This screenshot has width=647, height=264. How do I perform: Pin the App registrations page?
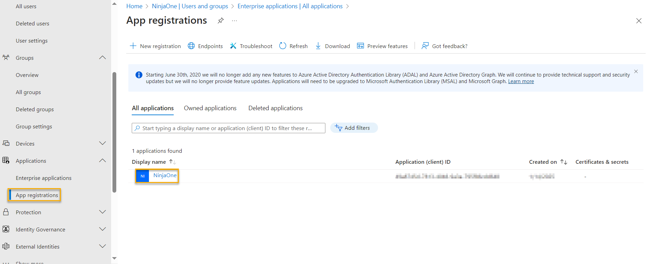click(221, 21)
